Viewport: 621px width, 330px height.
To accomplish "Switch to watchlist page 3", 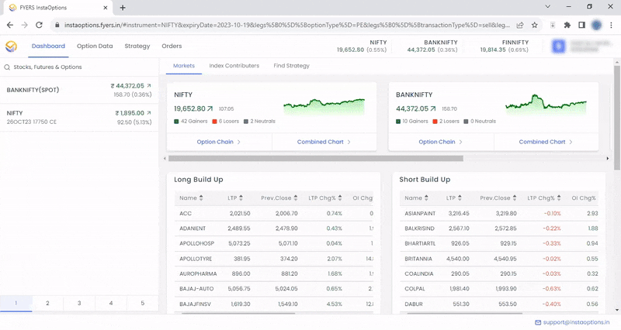I will coord(79,304).
